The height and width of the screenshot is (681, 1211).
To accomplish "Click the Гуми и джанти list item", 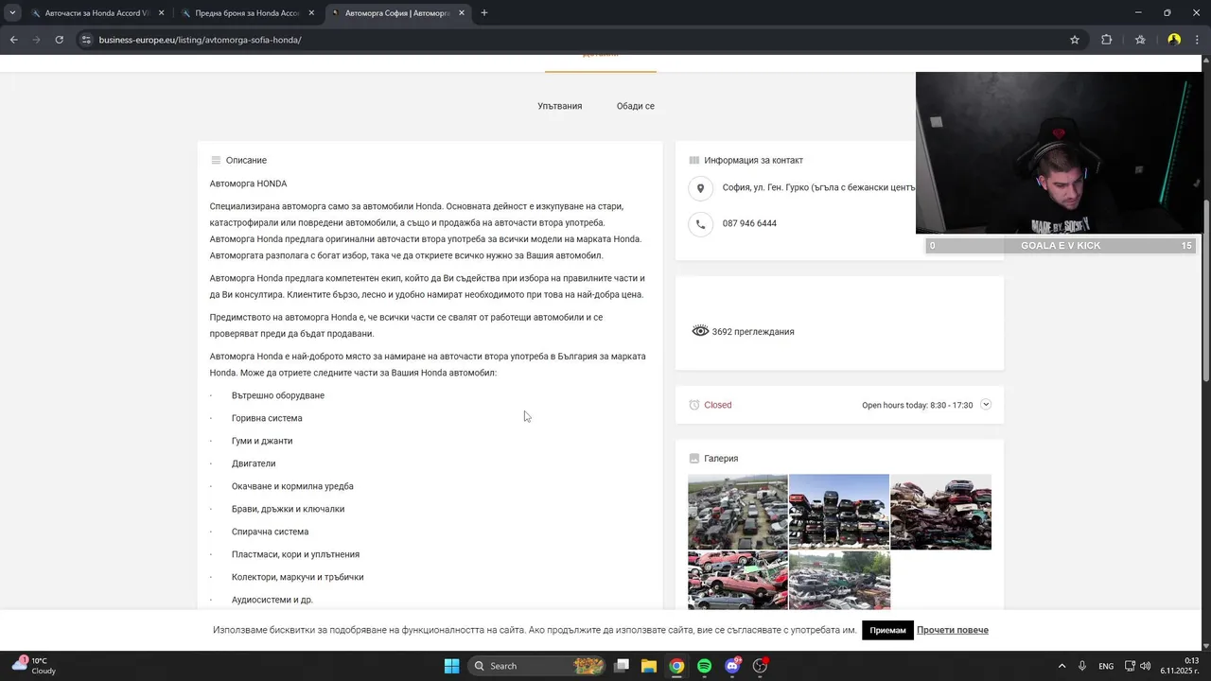I will point(262,441).
